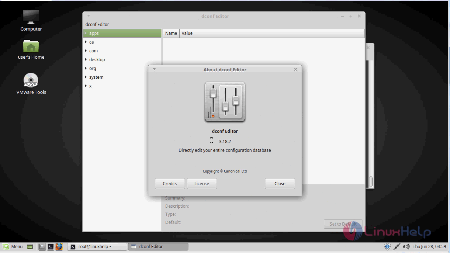The height and width of the screenshot is (253, 450).
Task: Switch to dconf Editor taskbar item
Action: coord(158,247)
